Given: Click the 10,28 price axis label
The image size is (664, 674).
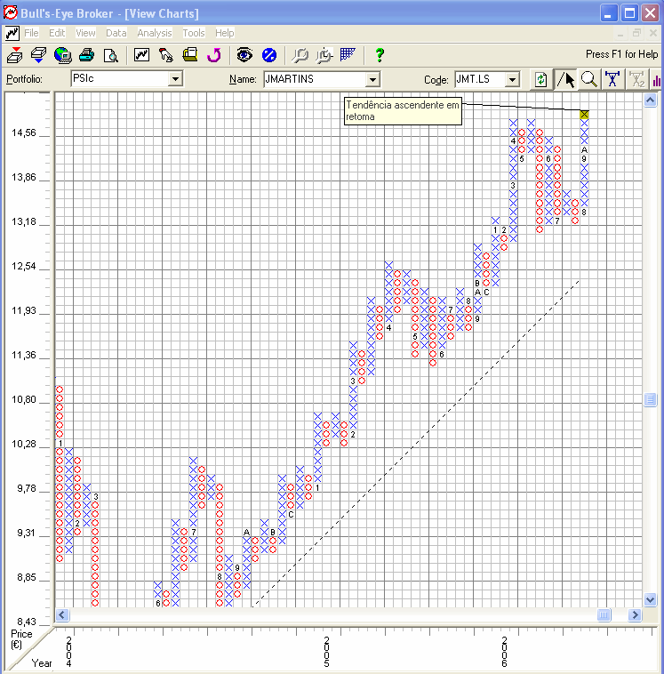Looking at the screenshot, I should pyautogui.click(x=24, y=444).
